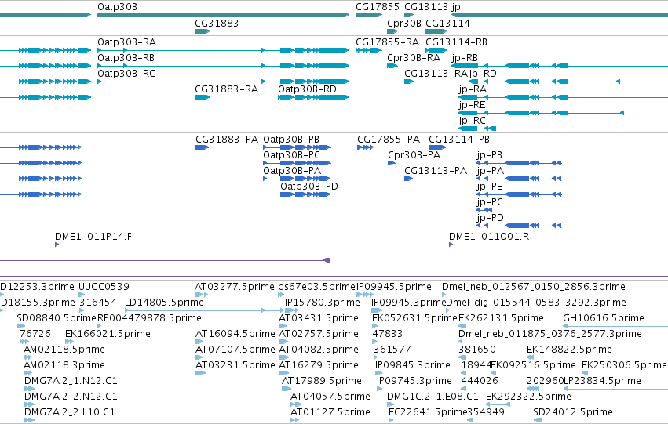This screenshot has height=424, width=668.
Task: Click the DME1-011P14.F feature label
Action: (x=93, y=237)
